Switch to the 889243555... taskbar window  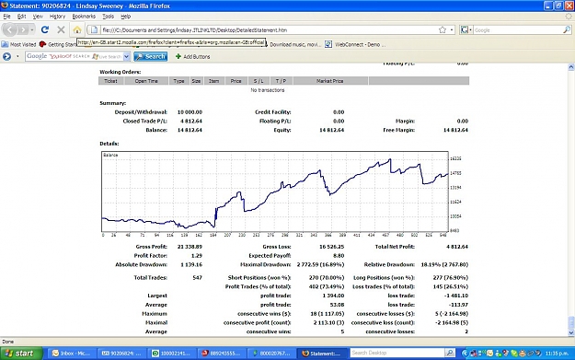(222, 354)
